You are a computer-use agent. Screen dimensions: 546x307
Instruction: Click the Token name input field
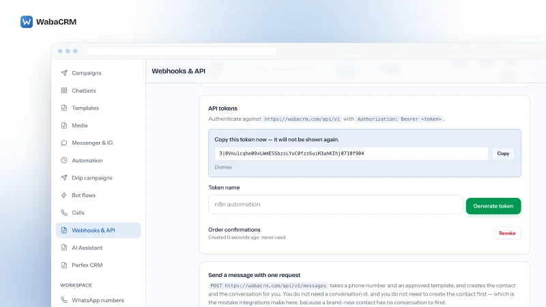(335, 204)
